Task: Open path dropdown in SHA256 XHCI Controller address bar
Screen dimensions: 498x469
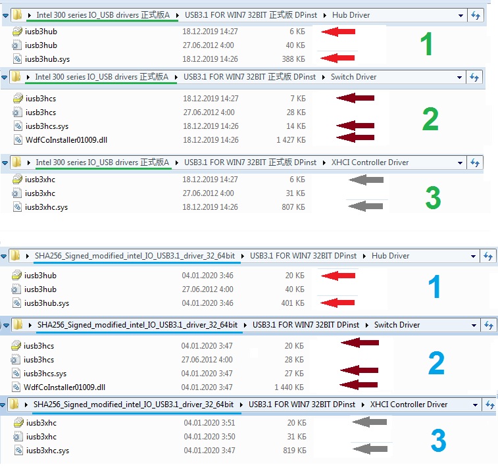Action: [475, 405]
